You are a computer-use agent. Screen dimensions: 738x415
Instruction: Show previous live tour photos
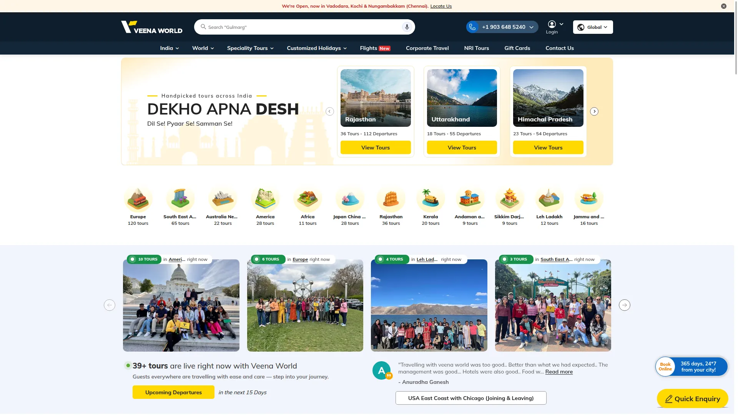click(x=110, y=305)
